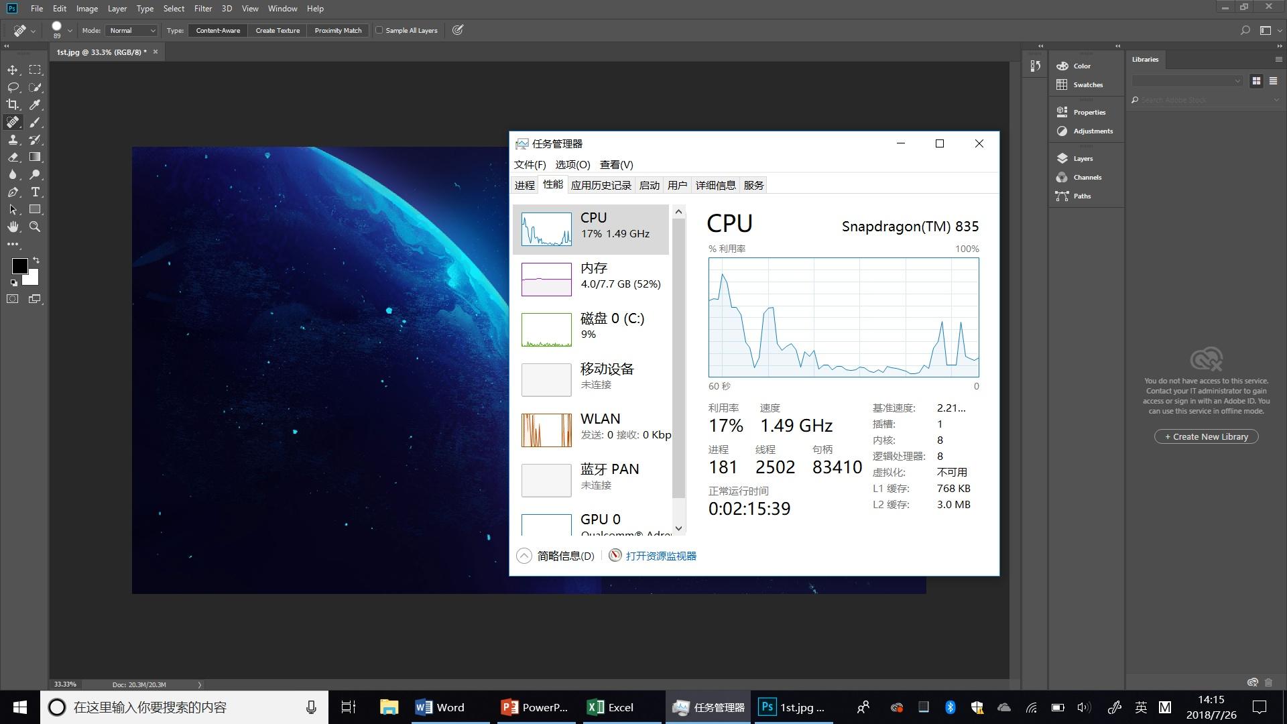
Task: Click the Create New Library button
Action: coord(1206,436)
